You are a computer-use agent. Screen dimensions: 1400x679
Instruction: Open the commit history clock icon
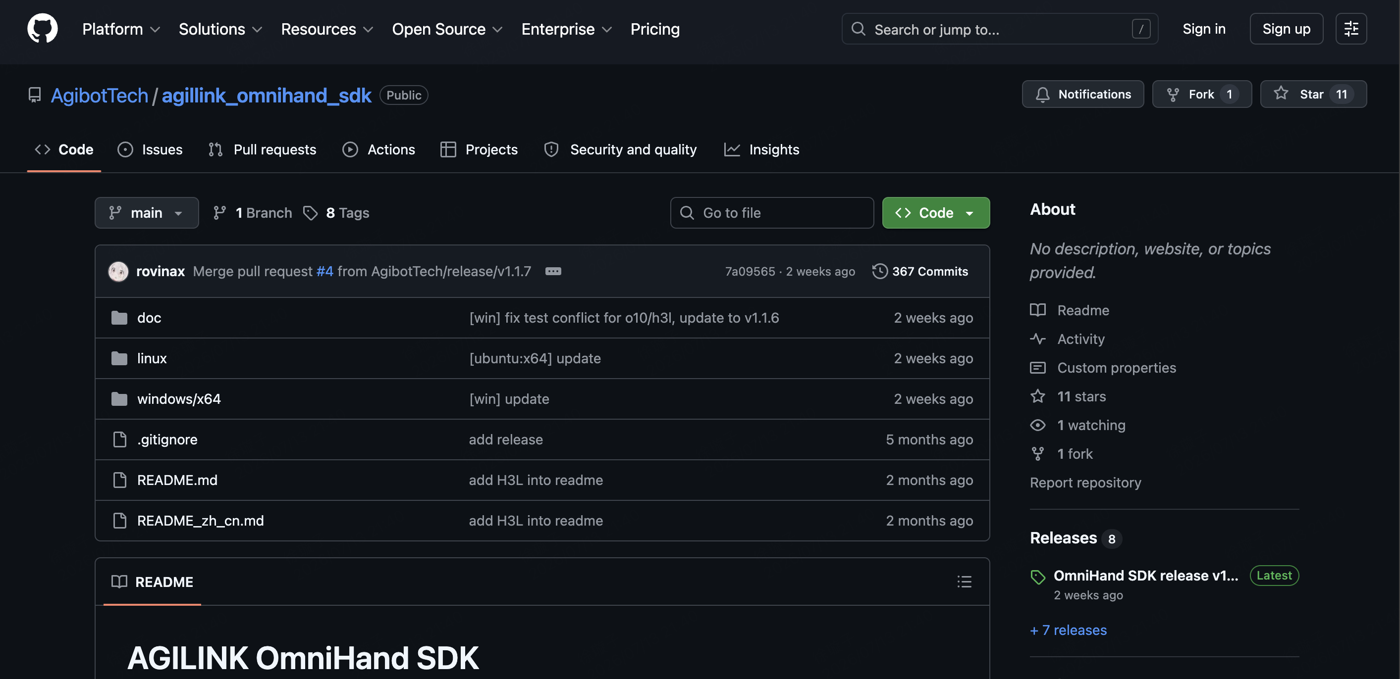880,271
